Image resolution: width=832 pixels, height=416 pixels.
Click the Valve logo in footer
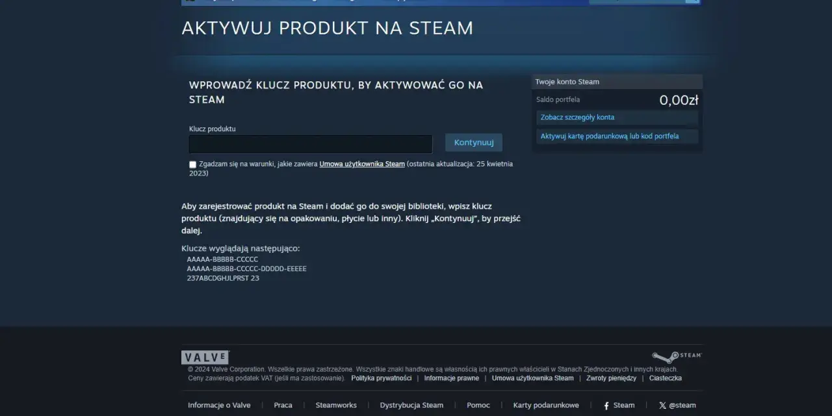[205, 357]
